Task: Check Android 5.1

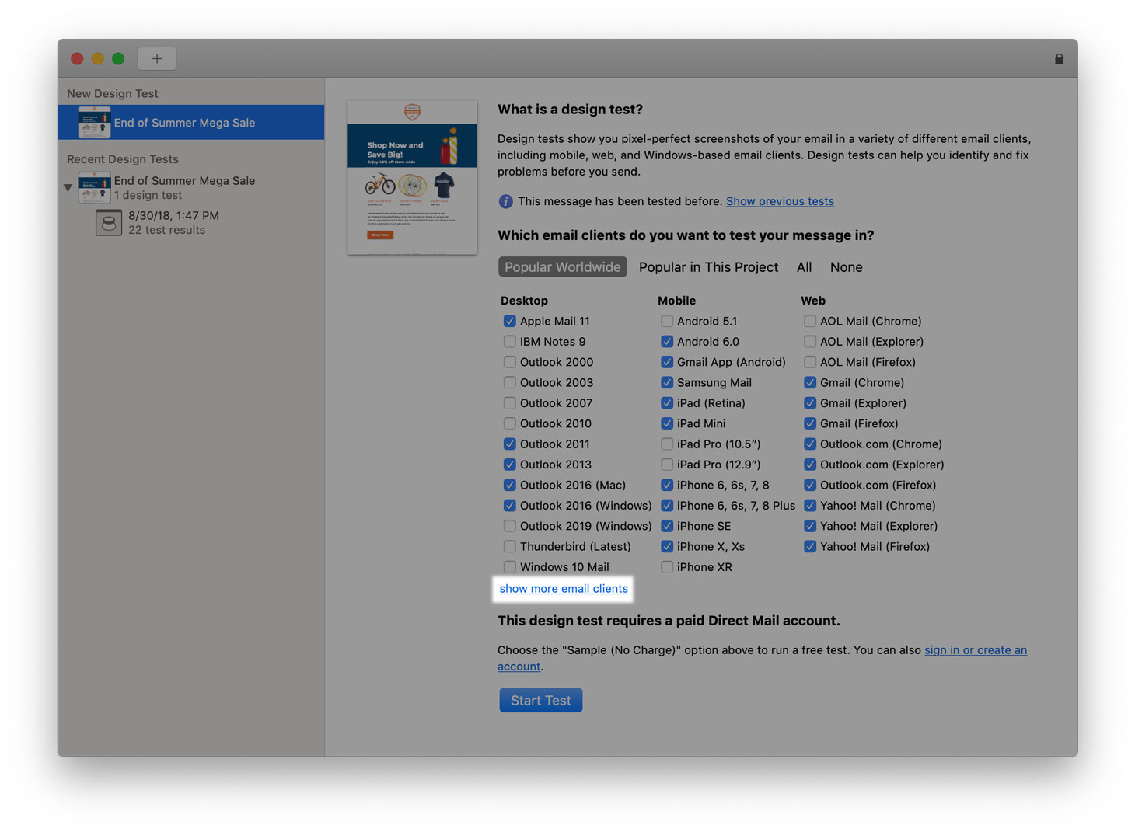Action: tap(667, 321)
